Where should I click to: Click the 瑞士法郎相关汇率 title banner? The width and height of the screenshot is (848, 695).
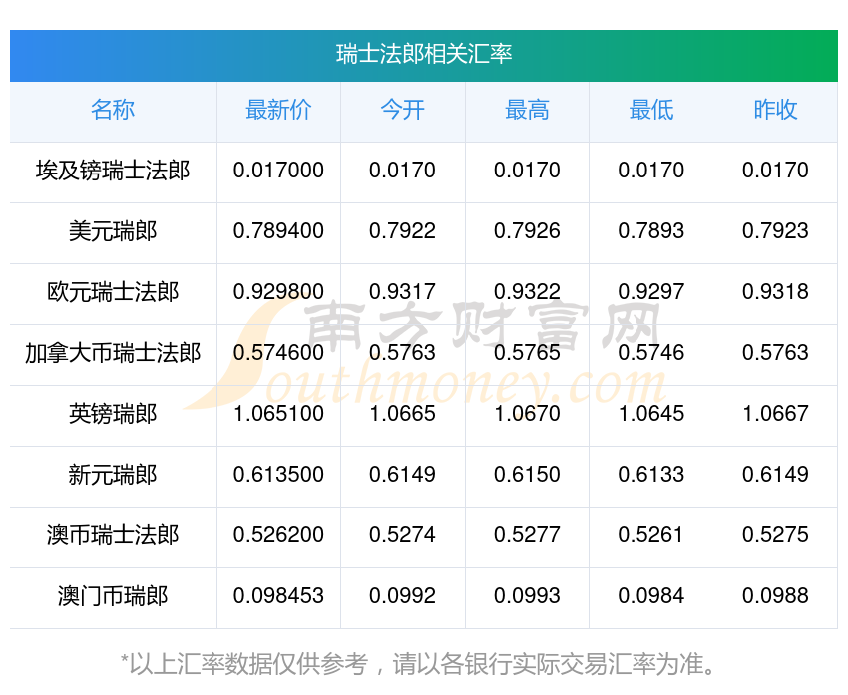pyautogui.click(x=424, y=55)
